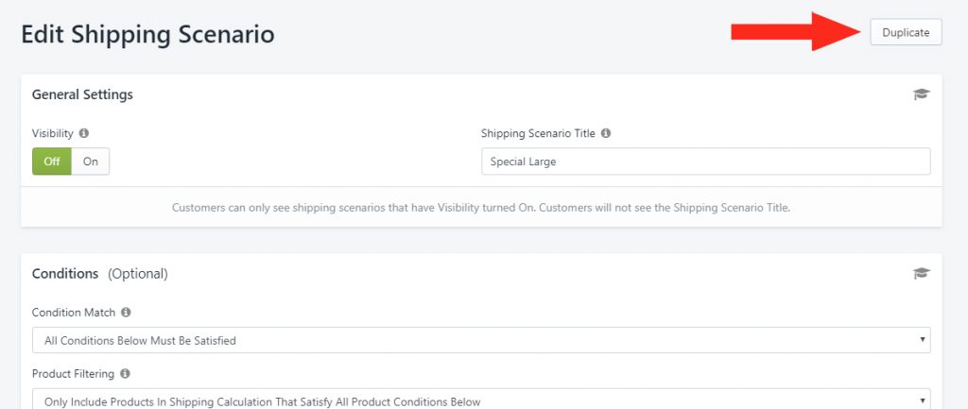Click the customer visibility note text
Viewport: 968px width, 409px height.
[481, 208]
